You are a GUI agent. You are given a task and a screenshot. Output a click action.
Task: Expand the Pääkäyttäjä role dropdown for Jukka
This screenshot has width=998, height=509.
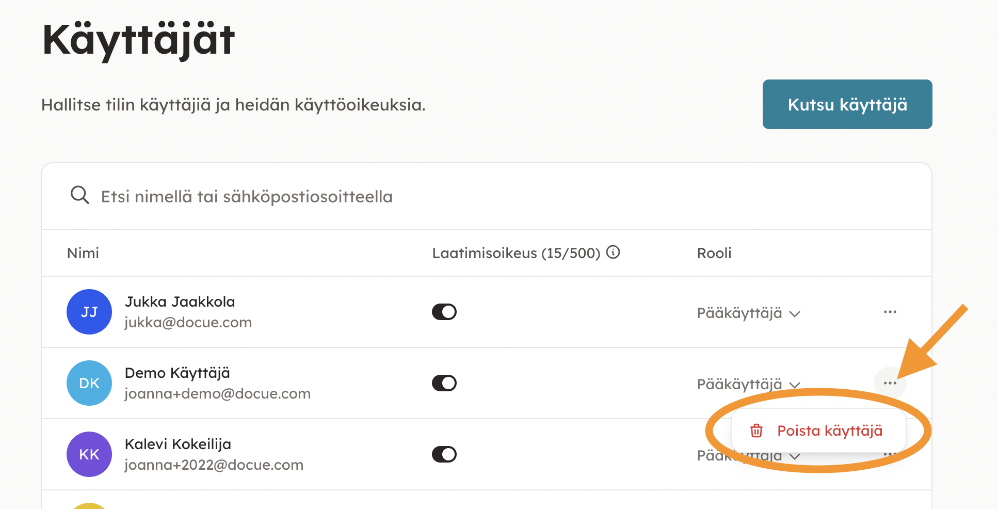[x=748, y=313]
